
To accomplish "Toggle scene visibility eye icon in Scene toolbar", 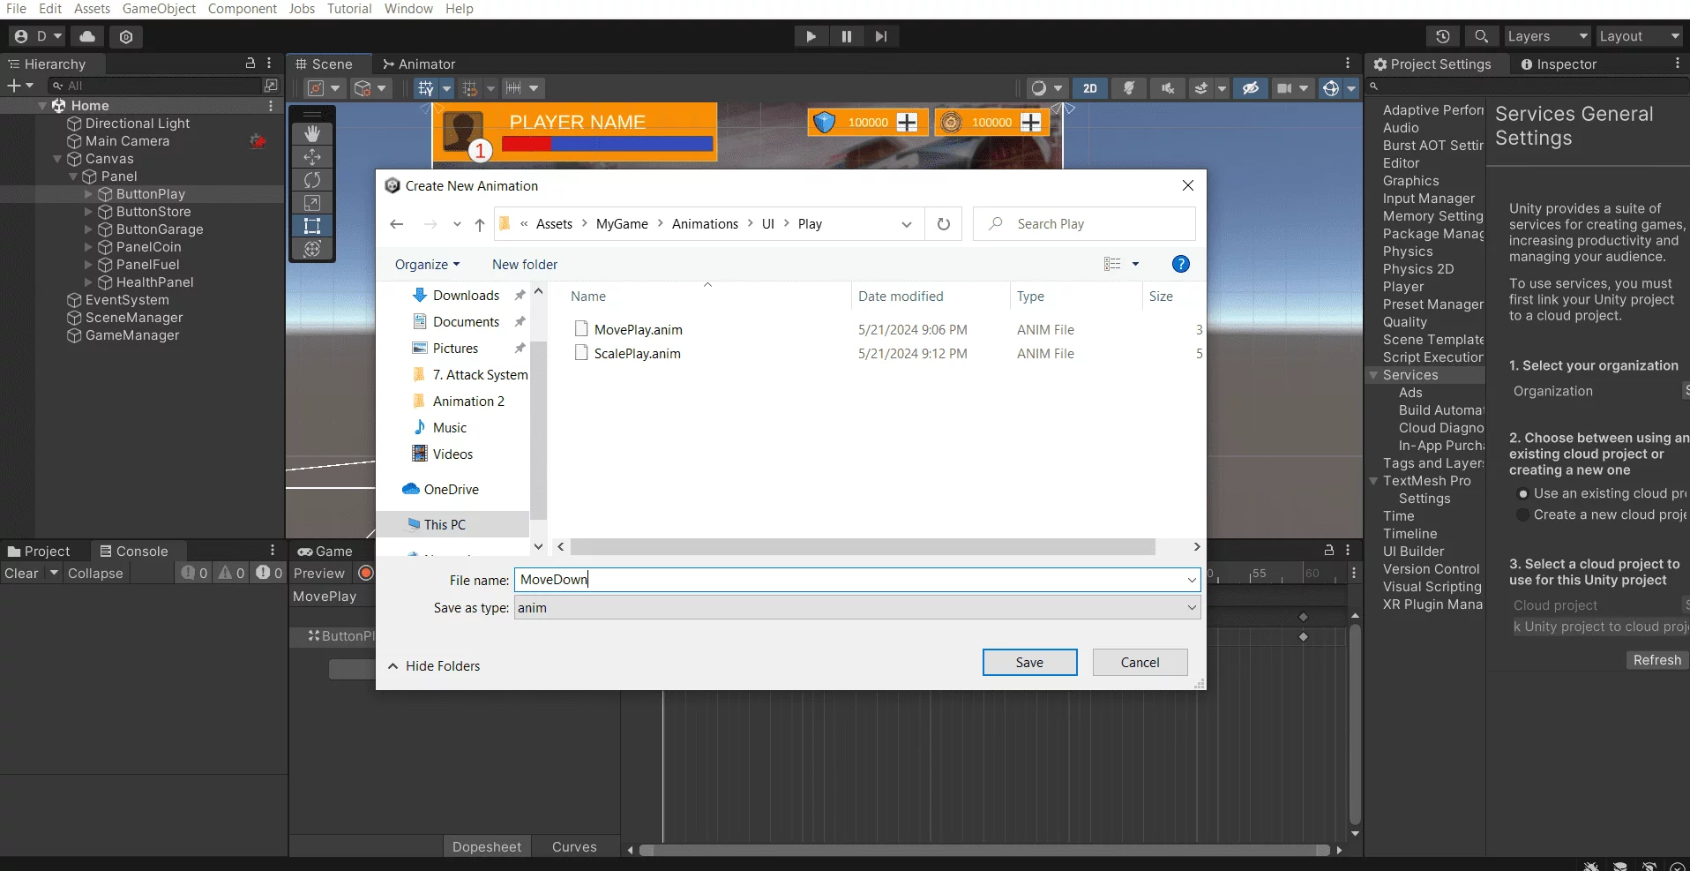I will (1252, 88).
